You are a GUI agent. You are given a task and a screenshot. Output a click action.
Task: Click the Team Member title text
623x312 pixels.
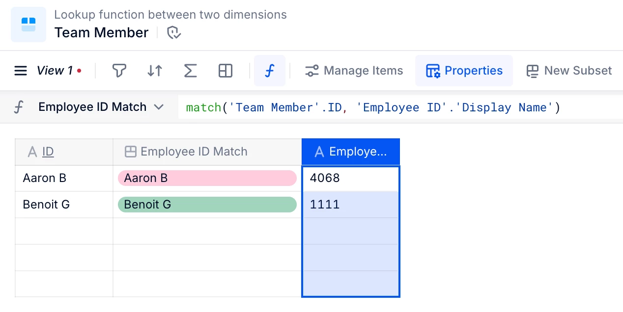coord(101,33)
